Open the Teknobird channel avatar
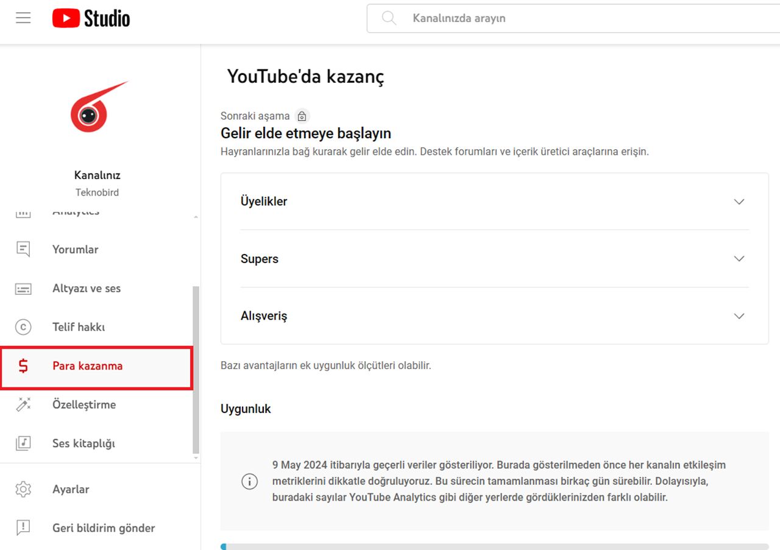The width and height of the screenshot is (780, 550). pyautogui.click(x=99, y=108)
